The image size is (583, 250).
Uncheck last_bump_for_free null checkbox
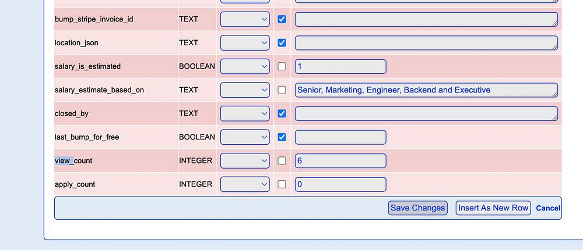pos(282,137)
